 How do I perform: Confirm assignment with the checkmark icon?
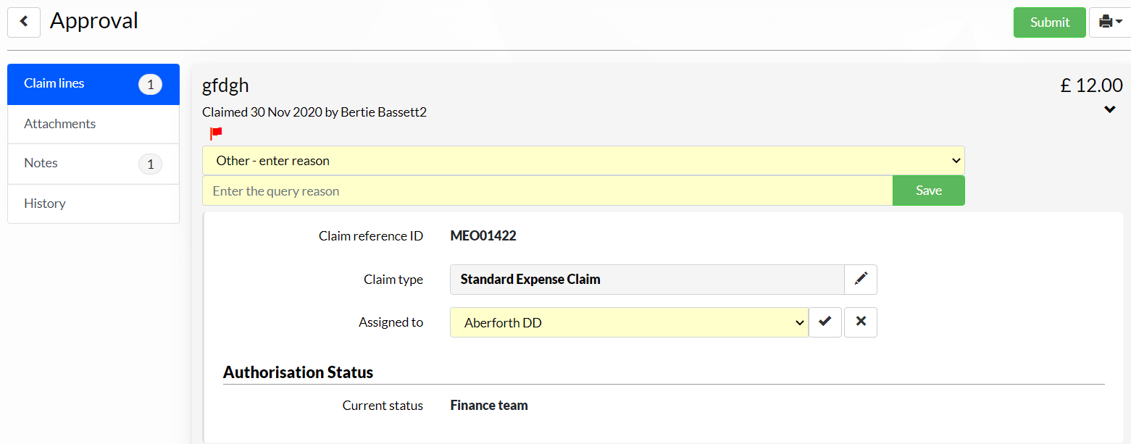[x=825, y=322]
